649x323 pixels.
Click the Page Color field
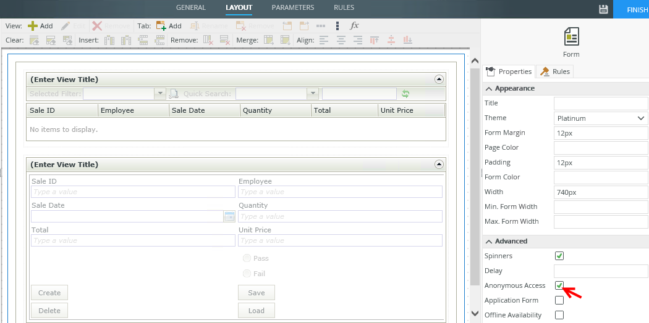pyautogui.click(x=600, y=147)
